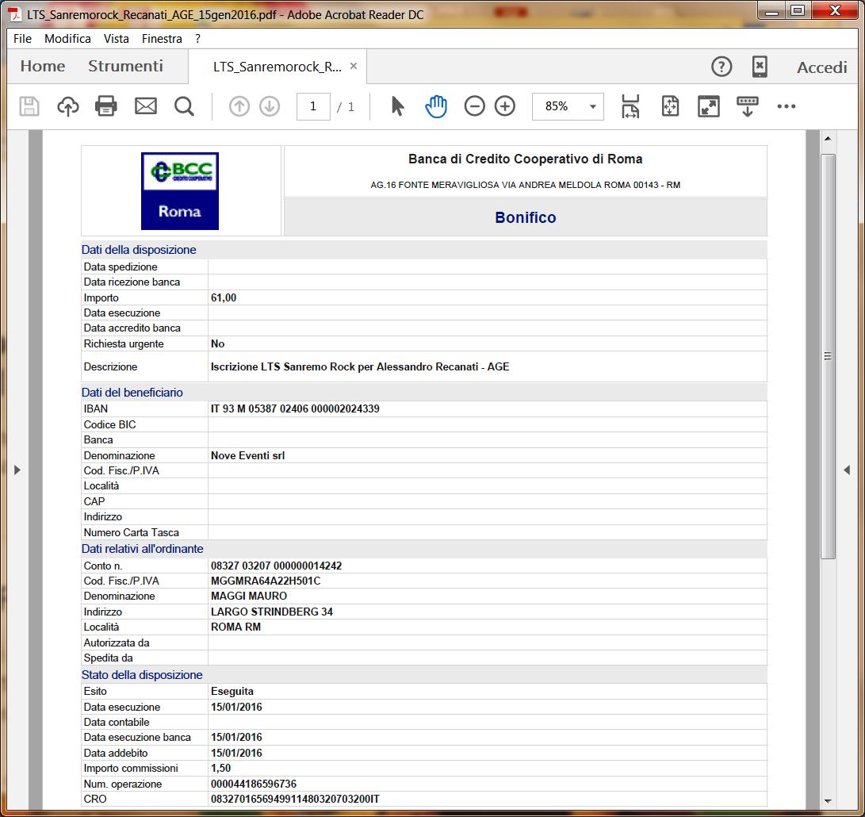This screenshot has height=817, width=865.
Task: Click beneficiary name Nove Eventi srl
Action: pos(247,455)
